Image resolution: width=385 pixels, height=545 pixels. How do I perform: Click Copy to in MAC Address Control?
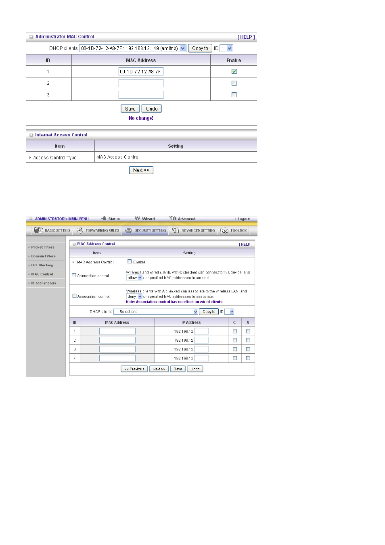tap(209, 312)
